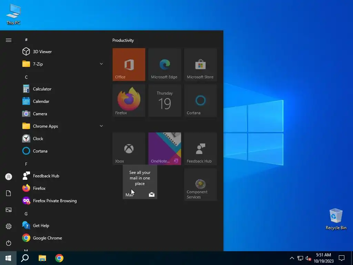Click the Power button in Start
This screenshot has width=353, height=265.
[9, 243]
